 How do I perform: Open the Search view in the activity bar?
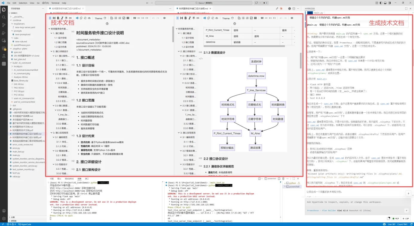point(4,17)
